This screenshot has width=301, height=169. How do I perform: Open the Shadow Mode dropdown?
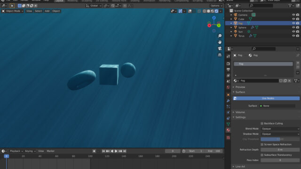point(280,134)
